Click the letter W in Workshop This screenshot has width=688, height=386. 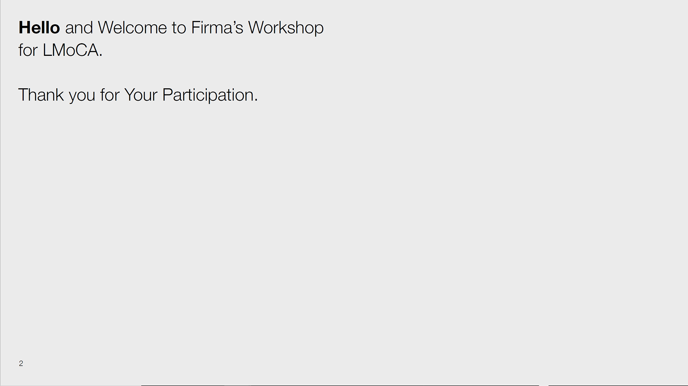(257, 28)
